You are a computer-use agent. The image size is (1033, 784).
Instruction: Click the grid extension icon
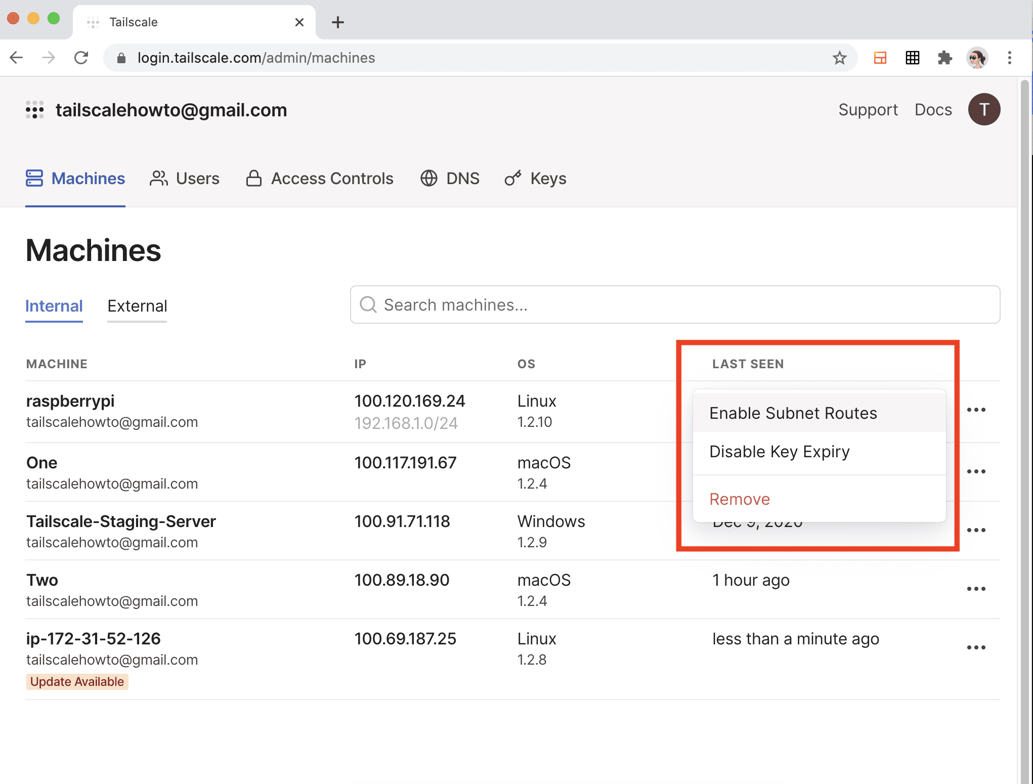913,58
